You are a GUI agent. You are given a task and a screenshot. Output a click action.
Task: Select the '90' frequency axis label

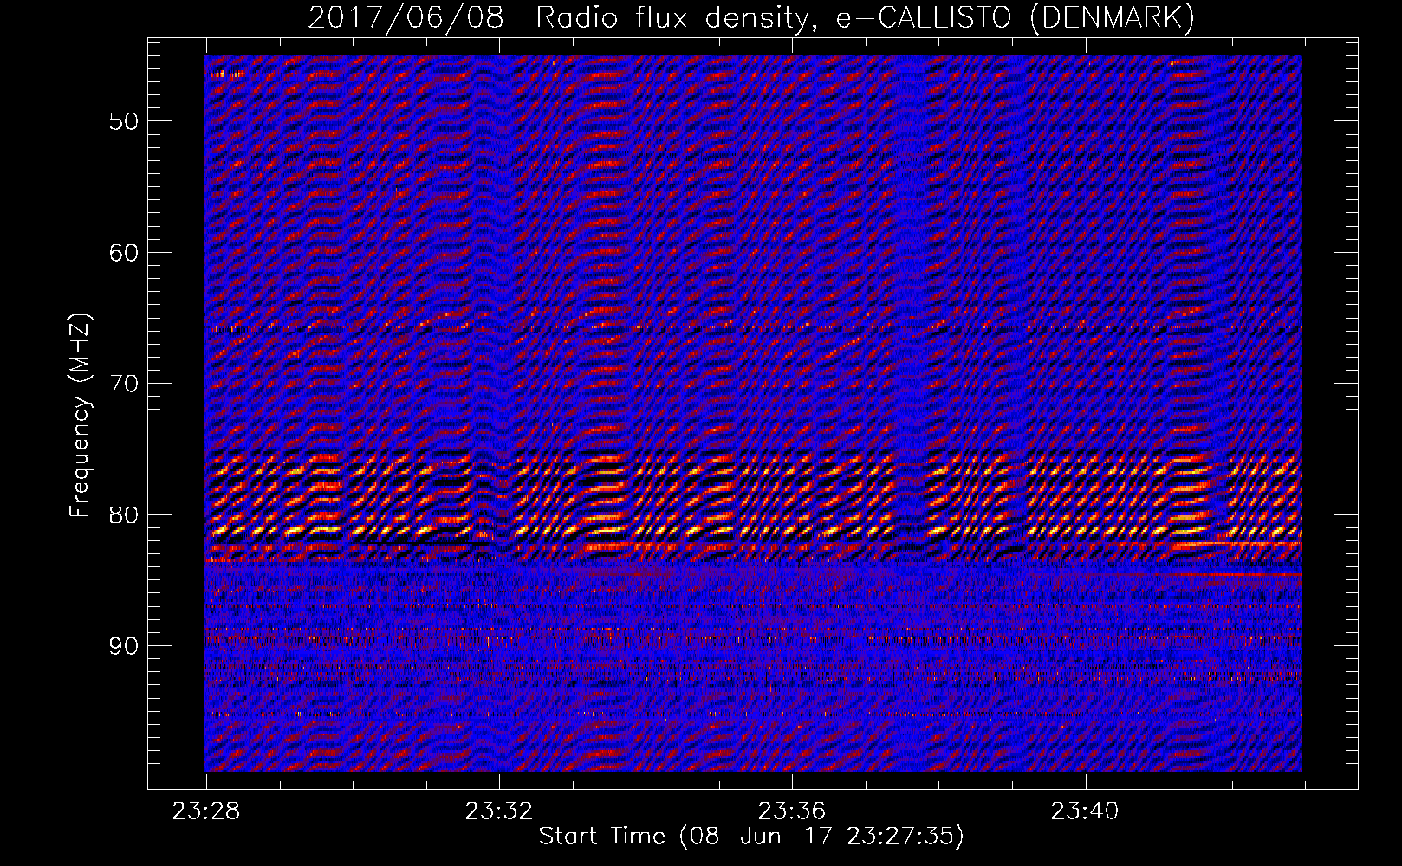(x=124, y=646)
